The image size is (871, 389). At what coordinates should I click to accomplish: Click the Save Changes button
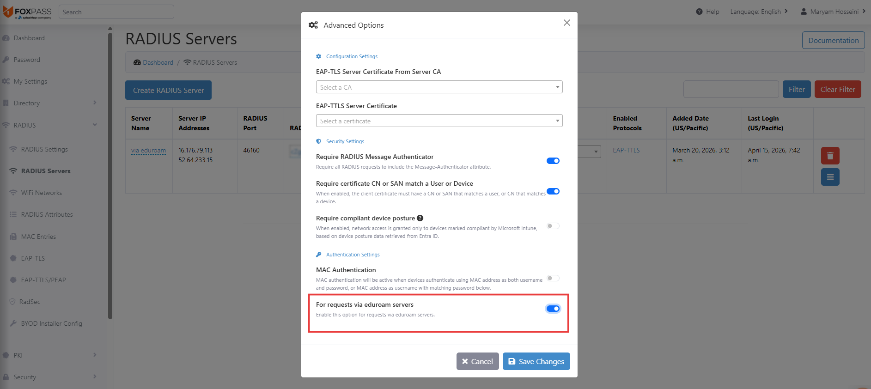tap(536, 361)
